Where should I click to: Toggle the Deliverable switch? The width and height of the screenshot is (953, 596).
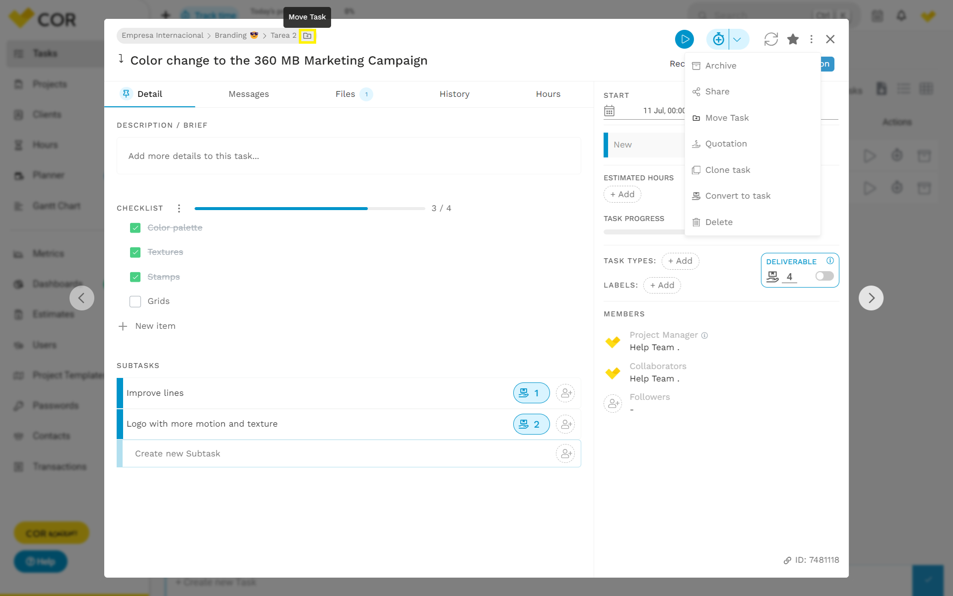824,276
